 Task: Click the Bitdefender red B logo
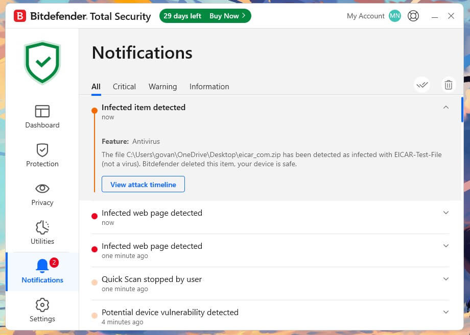coord(20,16)
